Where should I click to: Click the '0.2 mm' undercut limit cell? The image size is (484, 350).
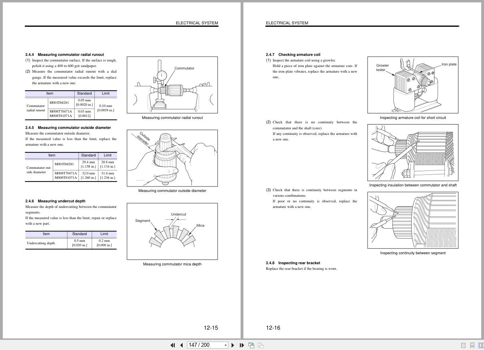pyautogui.click(x=104, y=243)
